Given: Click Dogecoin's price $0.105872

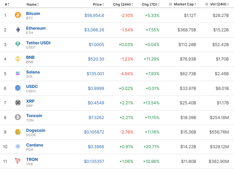Looking at the screenshot, I should [x=94, y=132].
